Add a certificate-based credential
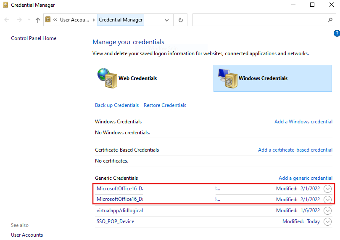The height and width of the screenshot is (240, 340). point(295,150)
